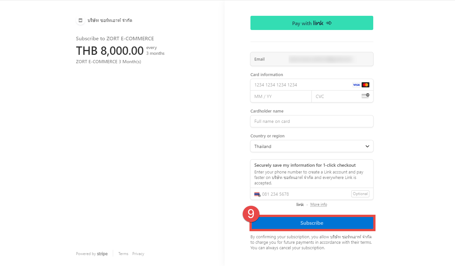Focus the Full name on card field
The height and width of the screenshot is (266, 455).
tap(312, 121)
